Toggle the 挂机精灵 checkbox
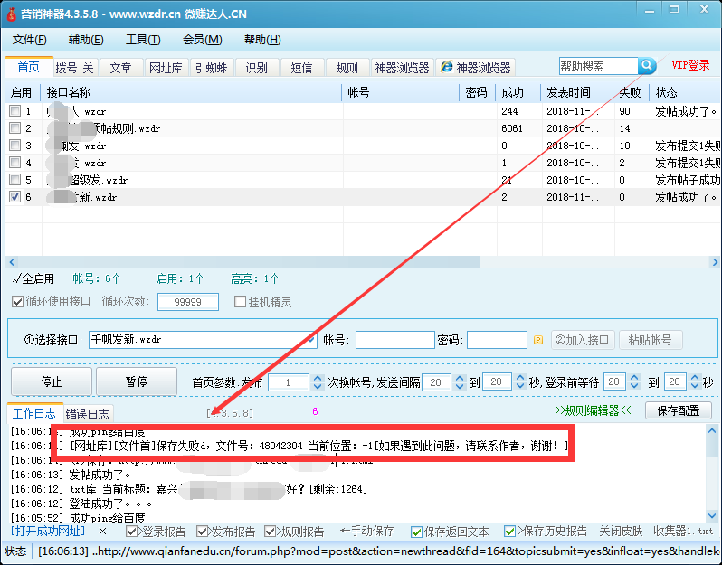Image resolution: width=722 pixels, height=565 pixels. pos(241,302)
